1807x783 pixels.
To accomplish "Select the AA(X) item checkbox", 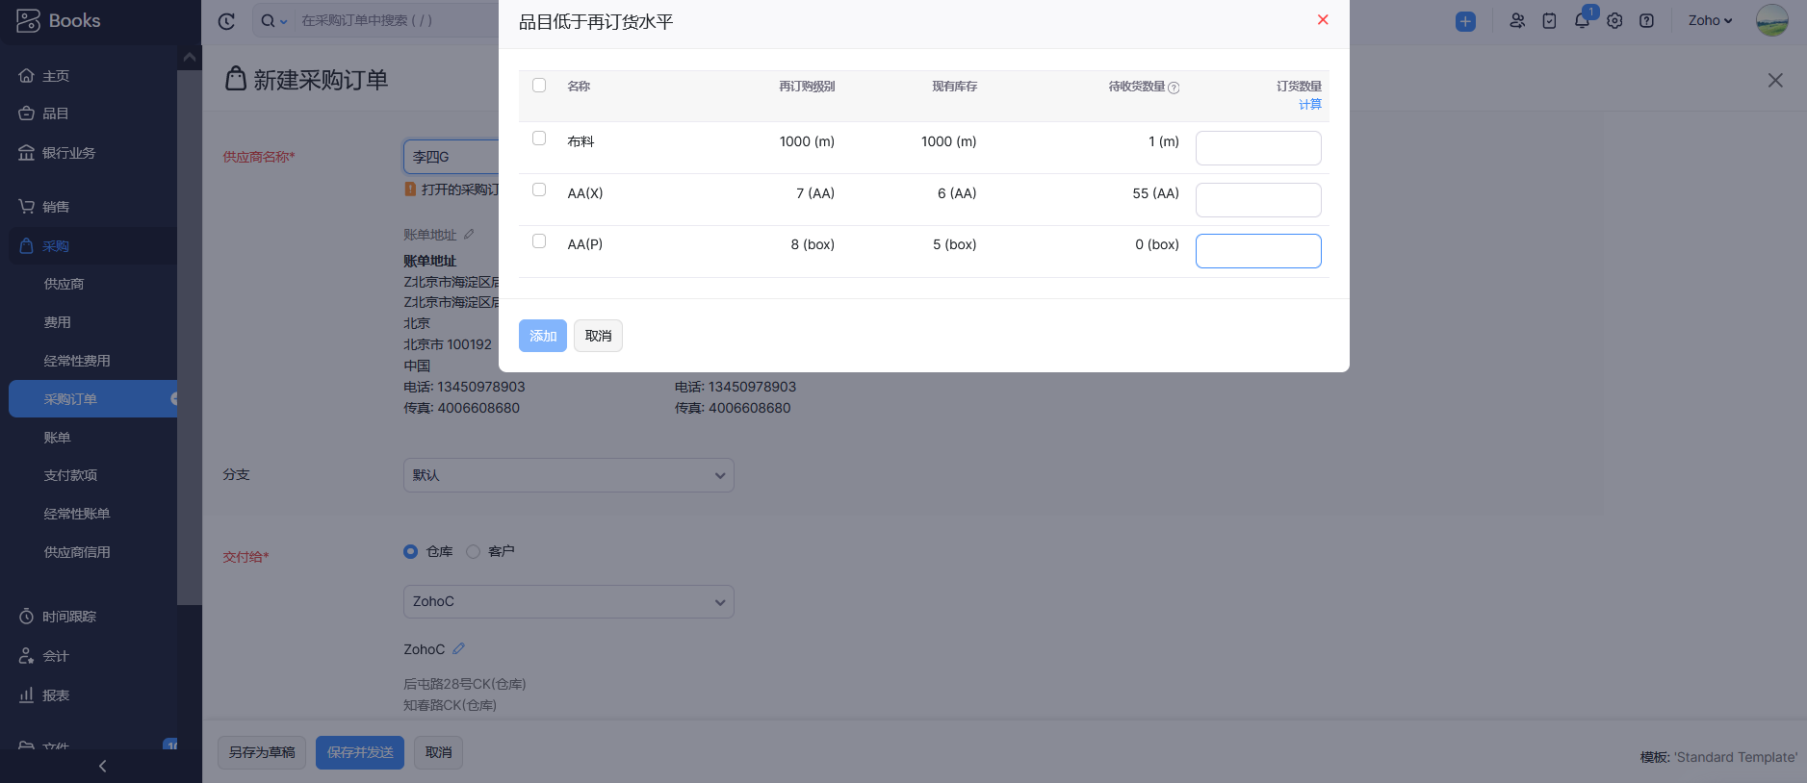I will [539, 189].
